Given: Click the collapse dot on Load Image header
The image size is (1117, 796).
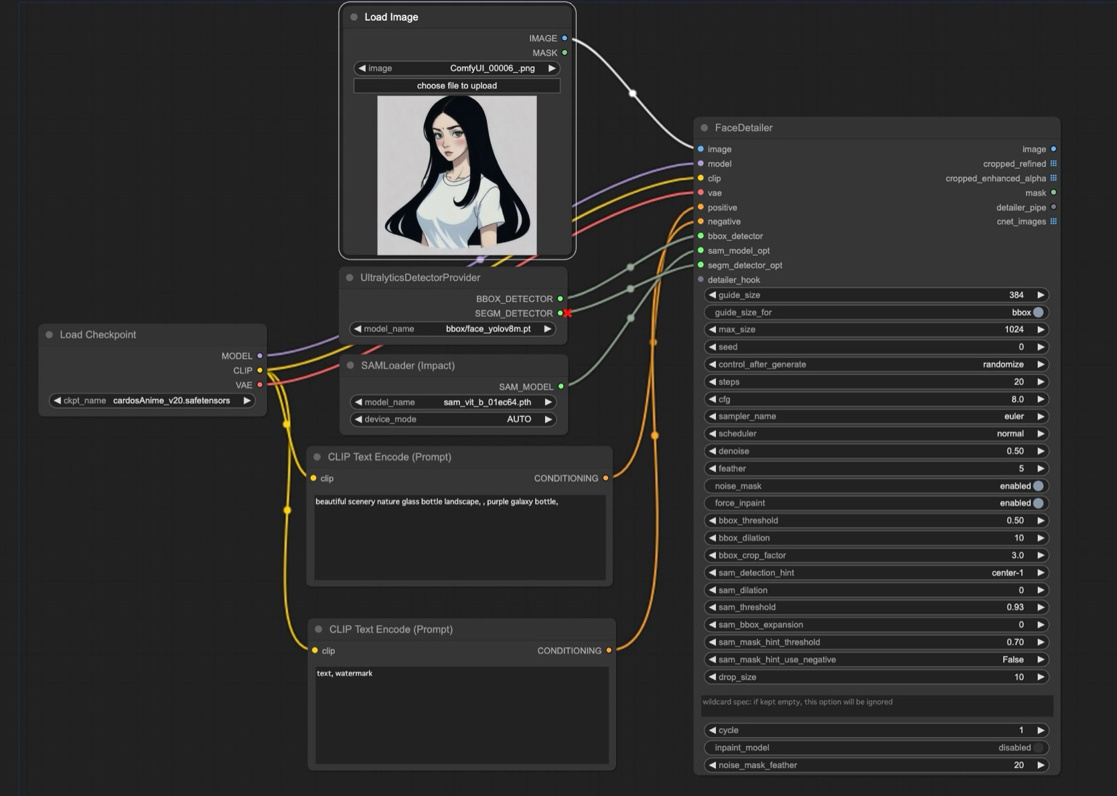Looking at the screenshot, I should coord(353,17).
